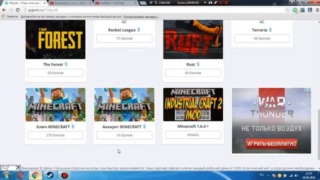Click the dollar icon beside Rocket League

(138, 30)
